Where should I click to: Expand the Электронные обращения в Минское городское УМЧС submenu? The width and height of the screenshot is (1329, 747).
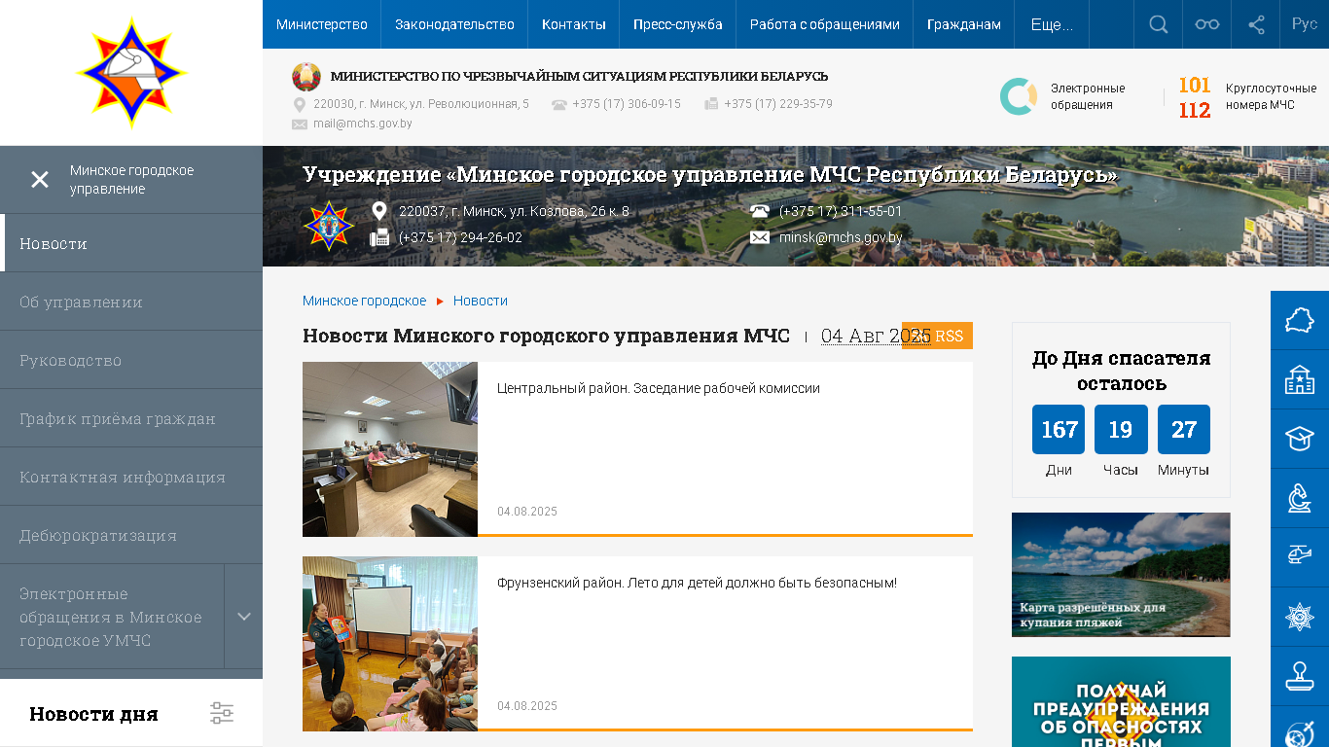tap(243, 616)
